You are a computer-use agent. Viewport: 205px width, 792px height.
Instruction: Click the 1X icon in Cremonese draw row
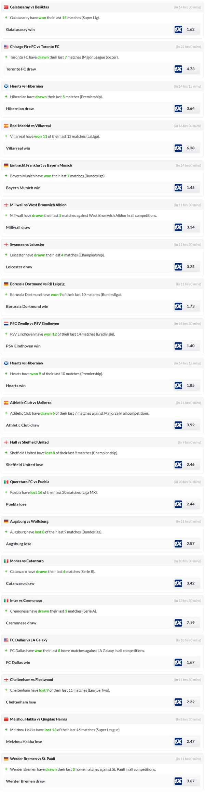click(178, 623)
